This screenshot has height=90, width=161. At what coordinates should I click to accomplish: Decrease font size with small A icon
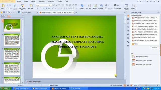pyautogui.click(x=56, y=5)
